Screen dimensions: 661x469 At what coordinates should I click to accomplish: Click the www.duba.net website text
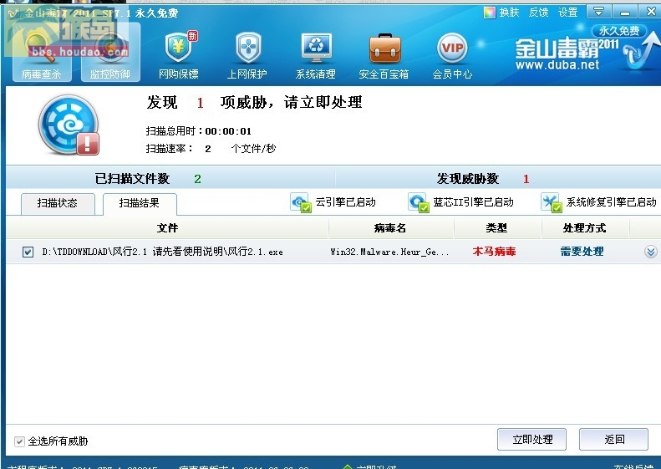pyautogui.click(x=557, y=65)
